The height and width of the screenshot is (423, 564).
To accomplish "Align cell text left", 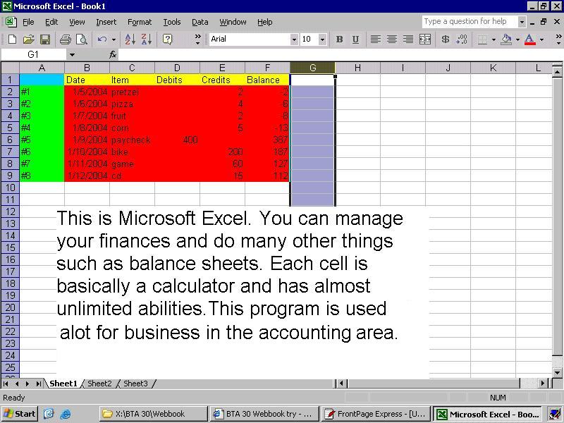I will 376,39.
